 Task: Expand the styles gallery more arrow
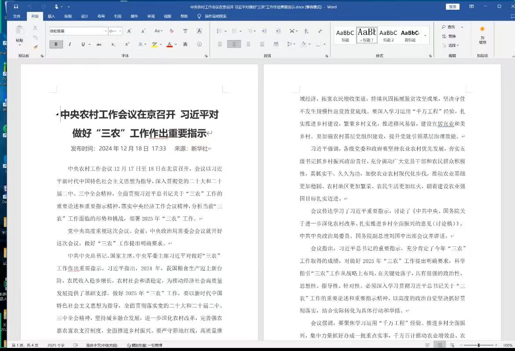425,35
